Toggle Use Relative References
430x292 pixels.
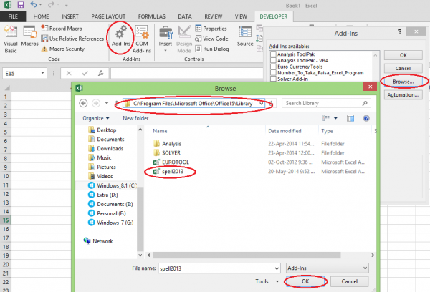pos(72,39)
